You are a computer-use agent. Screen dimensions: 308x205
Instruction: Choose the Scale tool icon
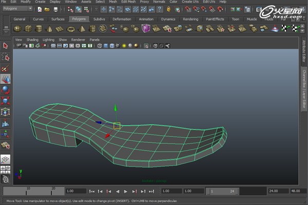point(6,101)
